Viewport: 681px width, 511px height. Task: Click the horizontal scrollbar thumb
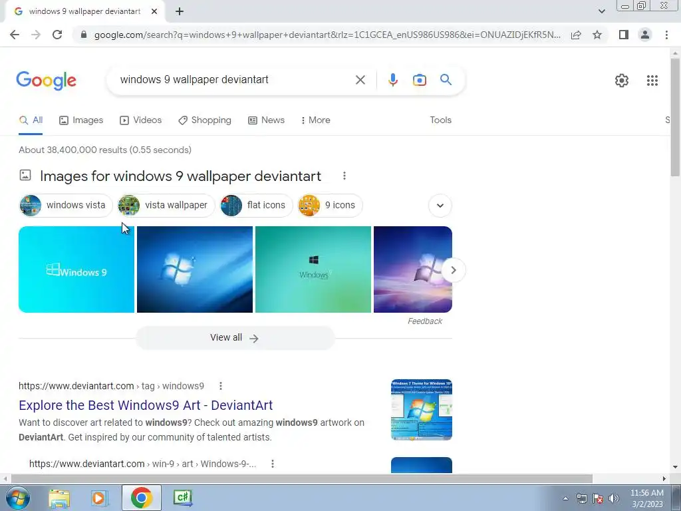coord(302,478)
